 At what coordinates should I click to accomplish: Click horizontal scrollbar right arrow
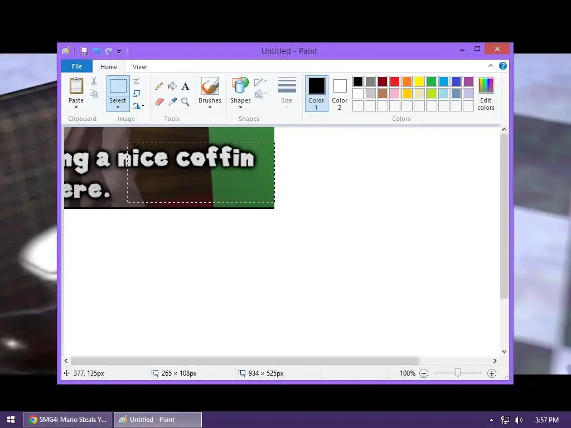(495, 361)
